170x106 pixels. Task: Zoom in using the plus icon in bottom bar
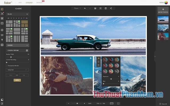point(84,104)
